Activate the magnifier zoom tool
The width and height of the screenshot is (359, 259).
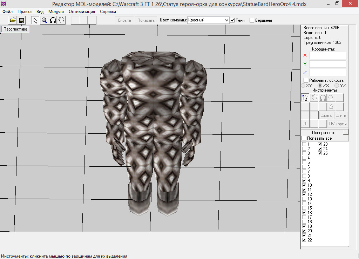[x=44, y=20]
